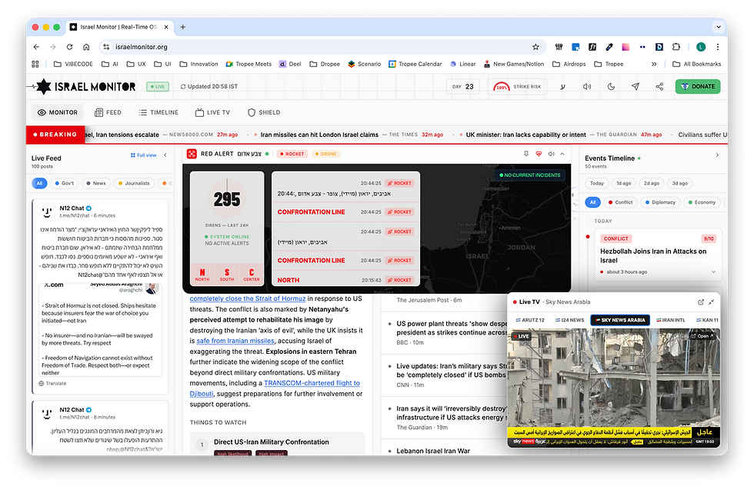Go to the SHIELD tab
This screenshot has width=754, height=490.
click(x=264, y=112)
